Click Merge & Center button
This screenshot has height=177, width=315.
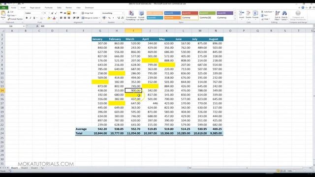(90, 18)
